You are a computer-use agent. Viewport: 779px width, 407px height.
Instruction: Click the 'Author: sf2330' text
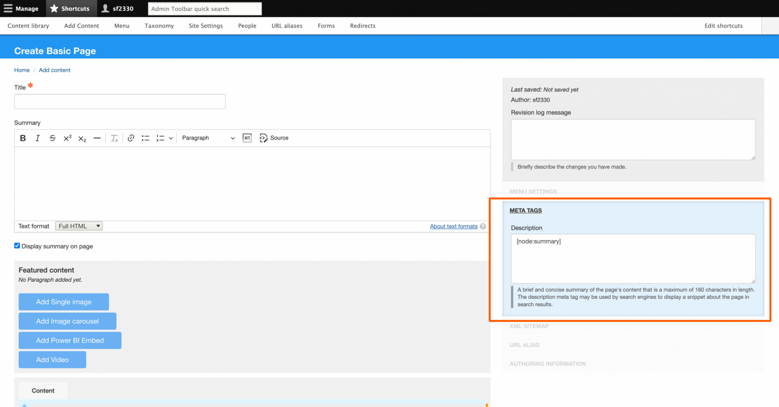530,100
